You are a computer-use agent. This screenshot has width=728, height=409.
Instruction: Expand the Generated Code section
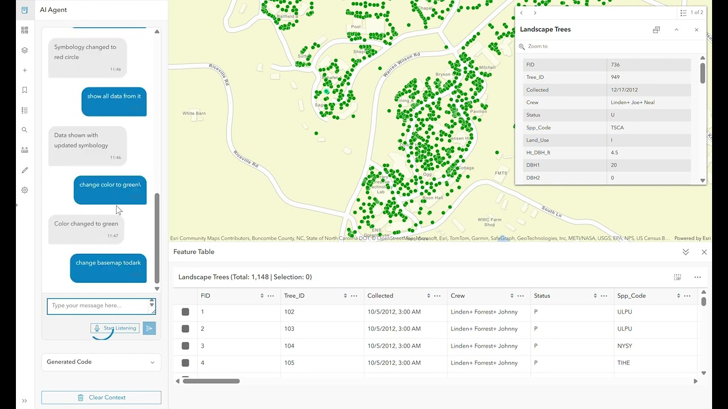tap(101, 362)
